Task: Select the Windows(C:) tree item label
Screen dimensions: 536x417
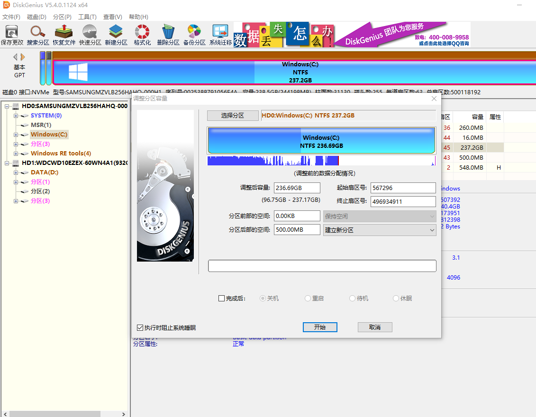Action: [x=49, y=134]
